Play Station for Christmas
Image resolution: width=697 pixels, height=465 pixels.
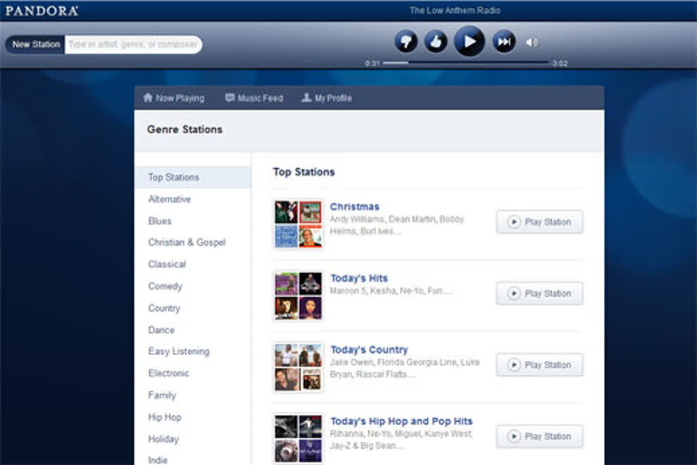pyautogui.click(x=539, y=222)
